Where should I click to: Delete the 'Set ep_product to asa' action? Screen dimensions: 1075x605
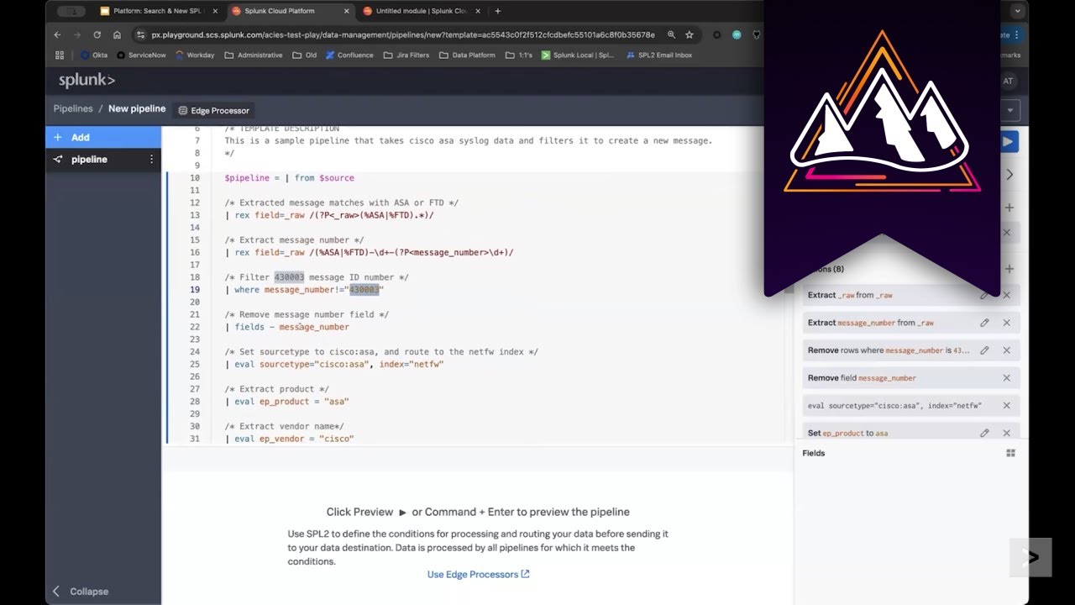pyautogui.click(x=1006, y=433)
